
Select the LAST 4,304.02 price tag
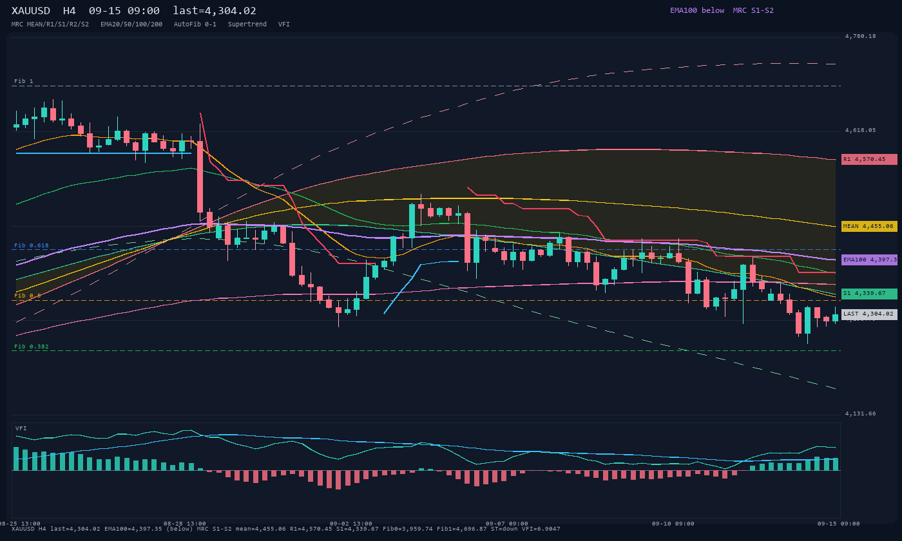[869, 314]
